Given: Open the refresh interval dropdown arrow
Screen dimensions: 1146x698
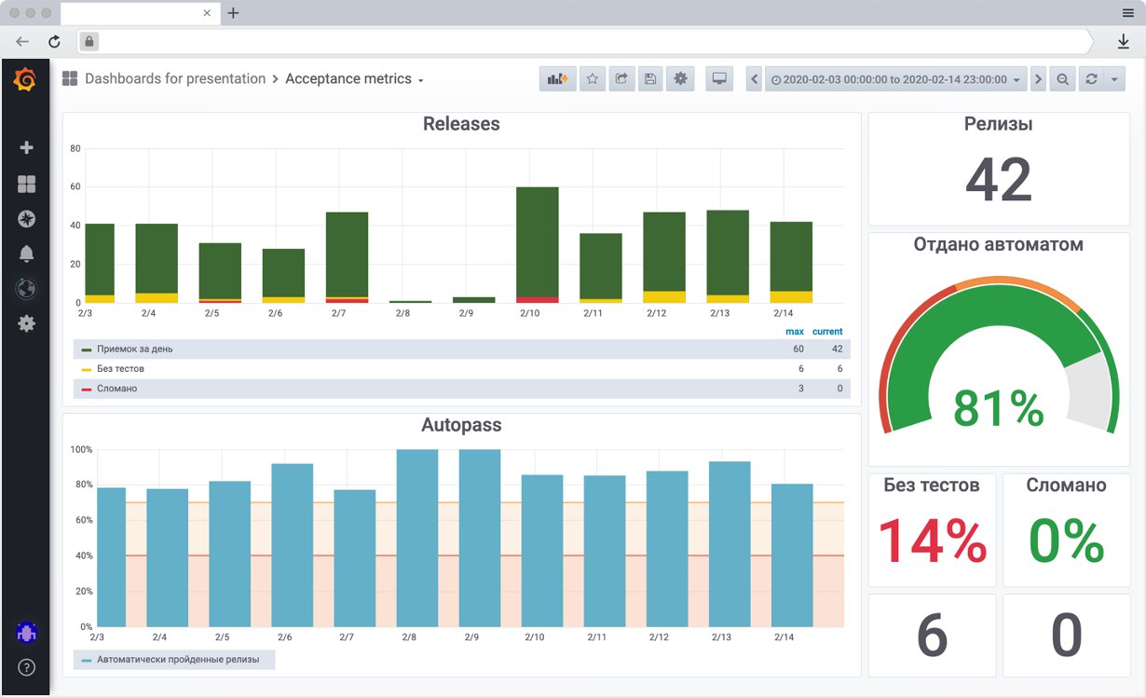Looking at the screenshot, I should (x=1115, y=80).
